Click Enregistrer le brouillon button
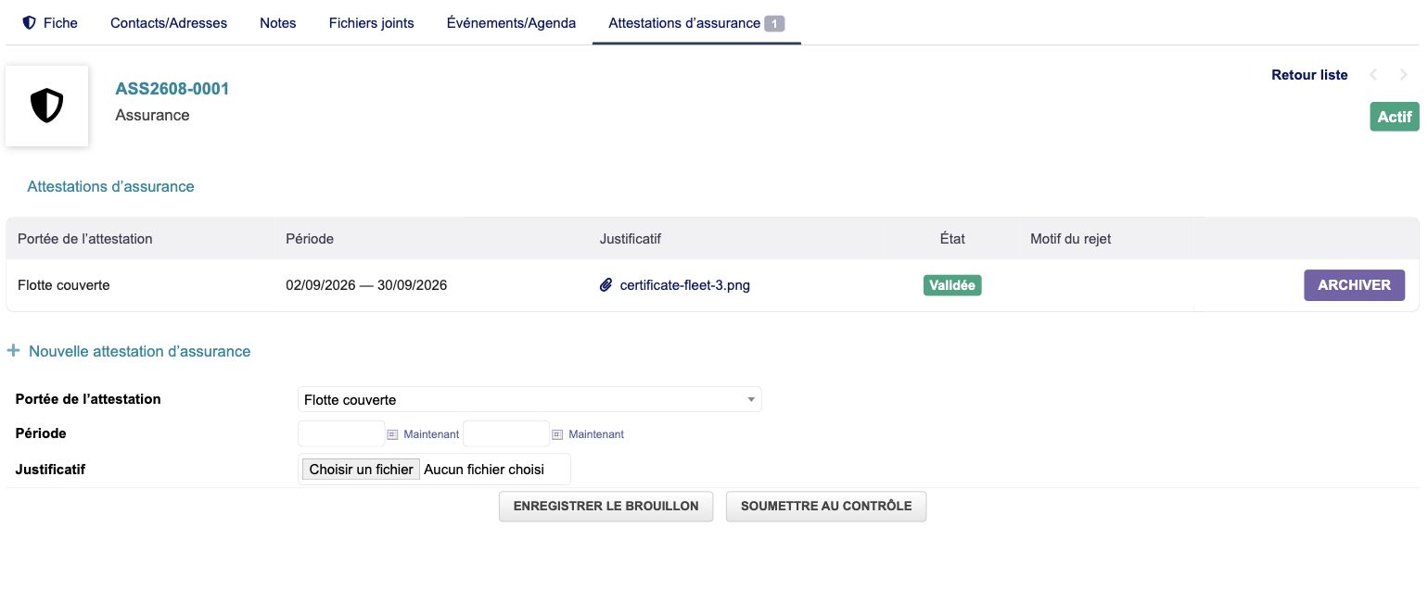The height and width of the screenshot is (602, 1428). (606, 507)
